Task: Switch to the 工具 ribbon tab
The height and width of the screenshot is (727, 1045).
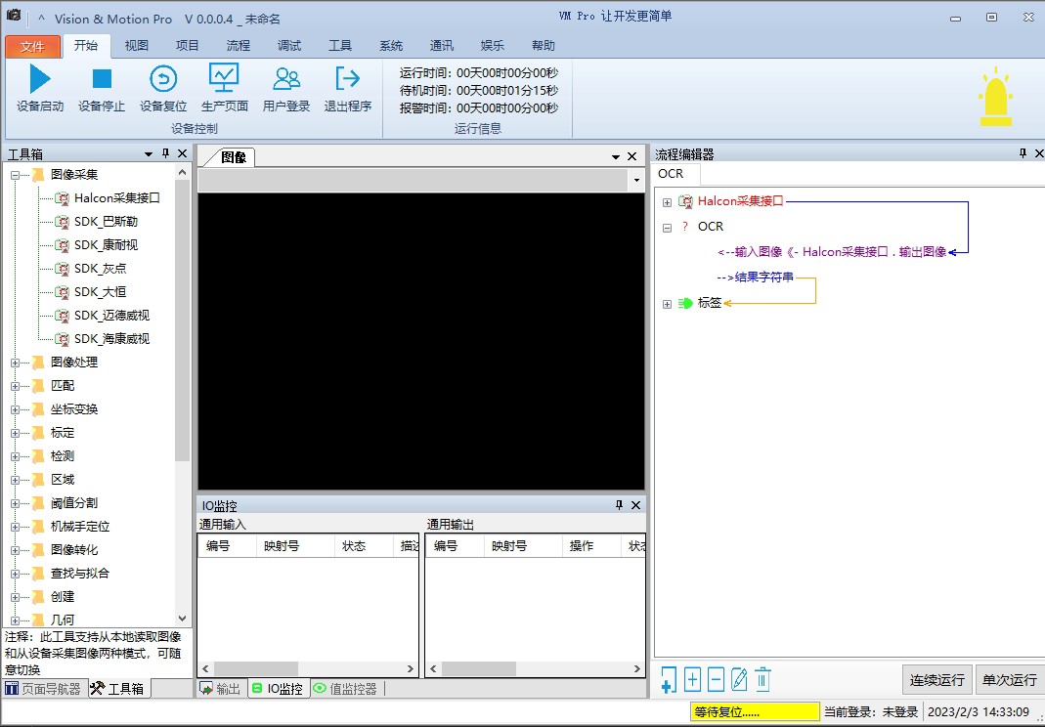Action: [x=340, y=45]
